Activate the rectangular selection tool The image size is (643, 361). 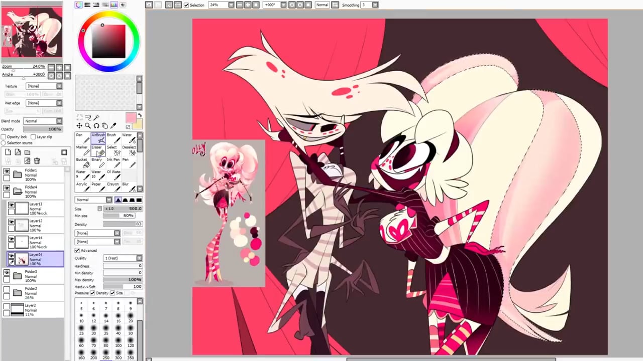[79, 118]
